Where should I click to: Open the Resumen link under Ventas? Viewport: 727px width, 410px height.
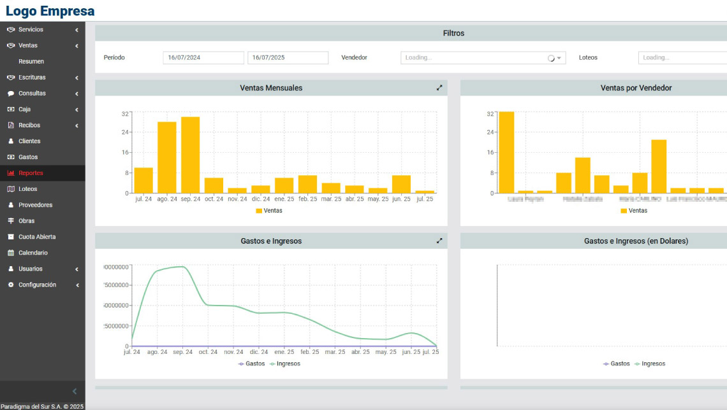(31, 62)
